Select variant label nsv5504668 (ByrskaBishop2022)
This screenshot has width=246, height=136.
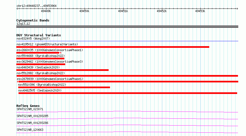click(41, 56)
